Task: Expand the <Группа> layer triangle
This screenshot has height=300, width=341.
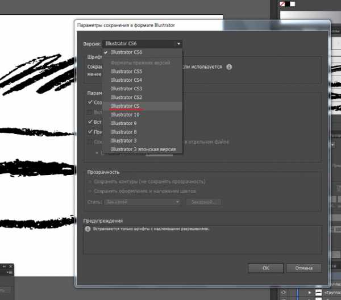Action: pyautogui.click(x=310, y=293)
